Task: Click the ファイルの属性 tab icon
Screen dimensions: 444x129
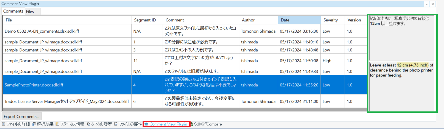Action: click(116, 124)
